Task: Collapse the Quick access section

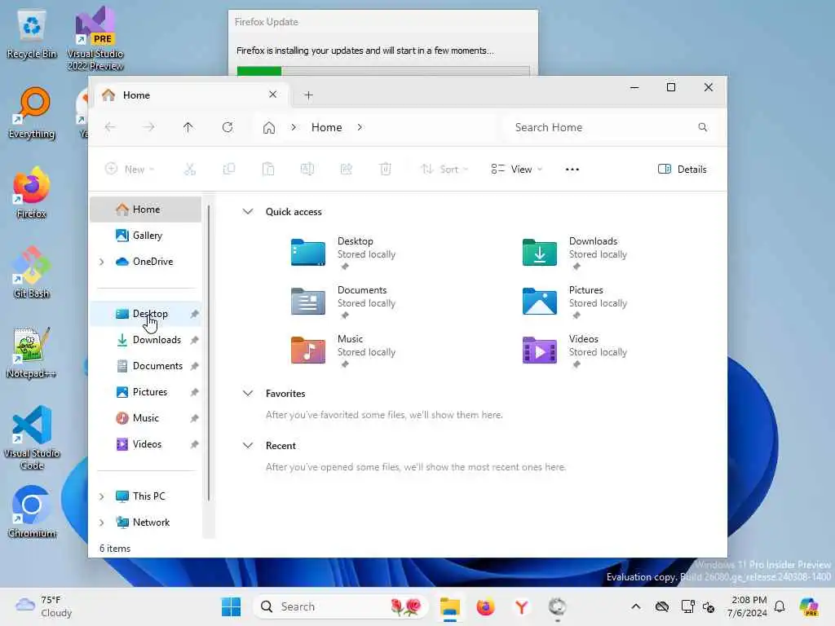Action: coord(248,211)
